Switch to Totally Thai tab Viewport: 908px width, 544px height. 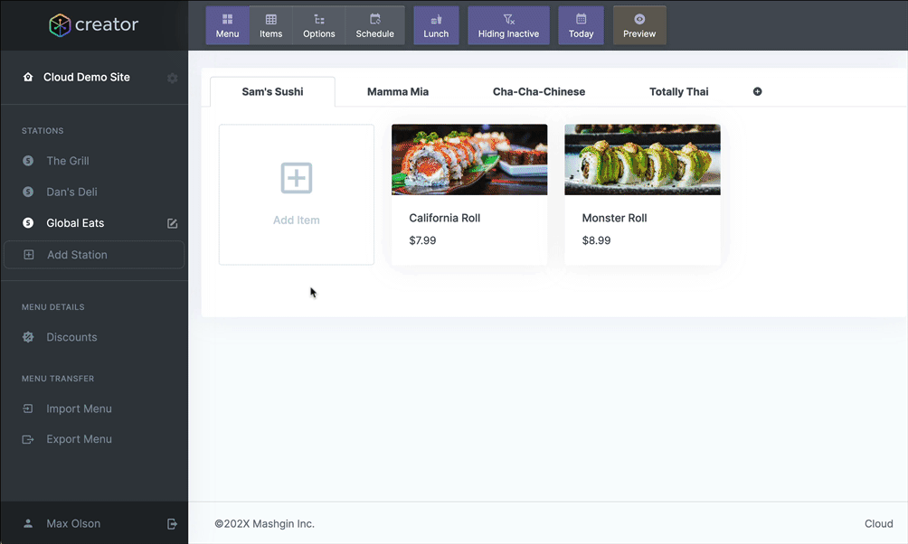click(678, 91)
